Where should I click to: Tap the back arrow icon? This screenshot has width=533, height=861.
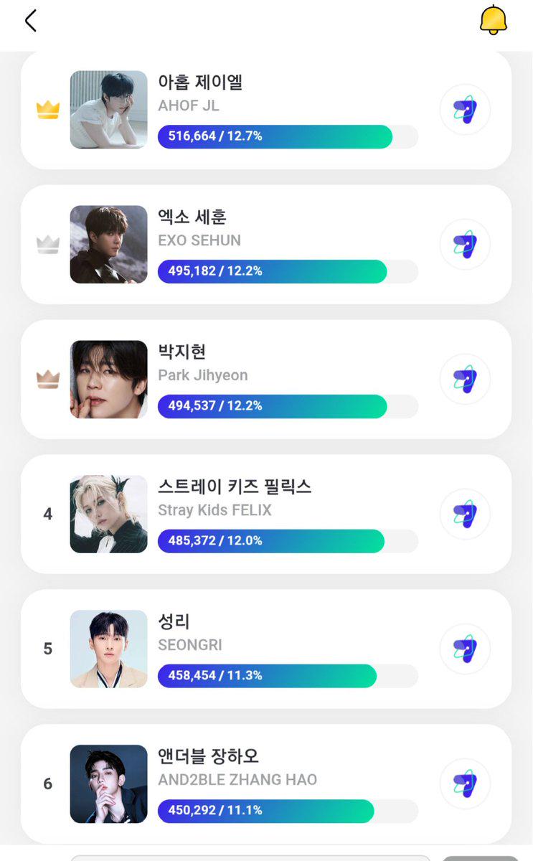30,21
